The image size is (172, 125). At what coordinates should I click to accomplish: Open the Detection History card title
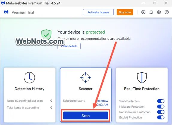pyautogui.click(x=29, y=89)
